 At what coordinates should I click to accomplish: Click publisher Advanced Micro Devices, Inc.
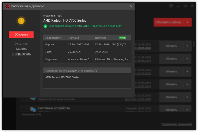(112, 59)
